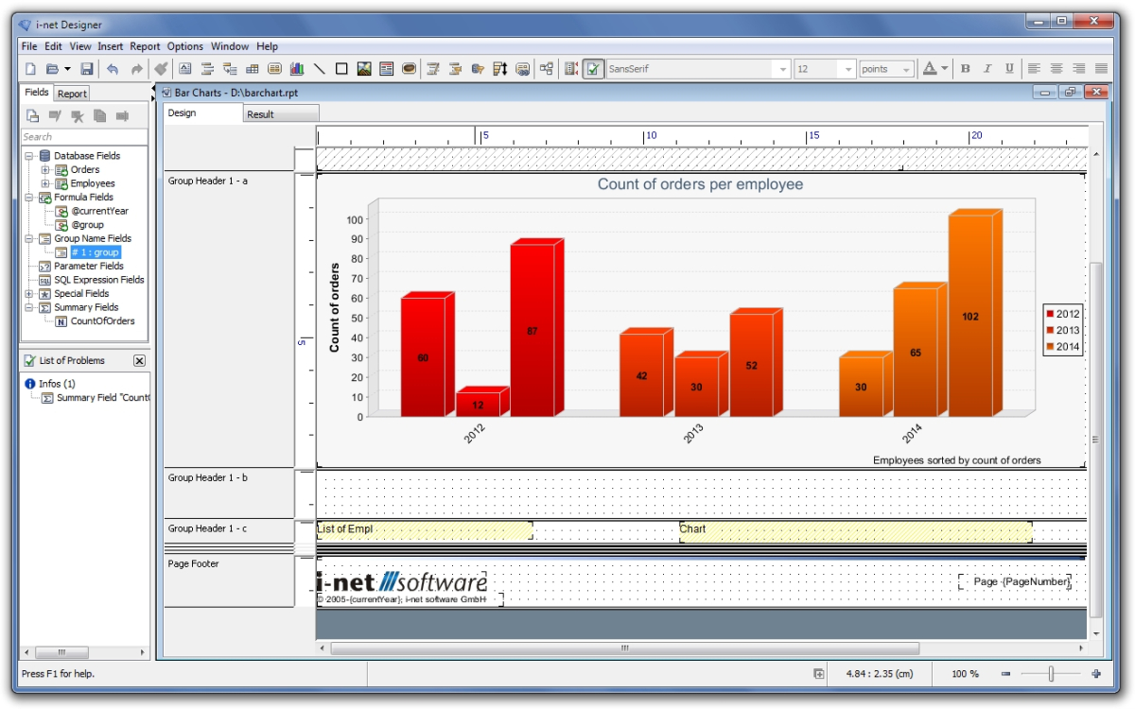Open the Insert menu

pyautogui.click(x=111, y=45)
